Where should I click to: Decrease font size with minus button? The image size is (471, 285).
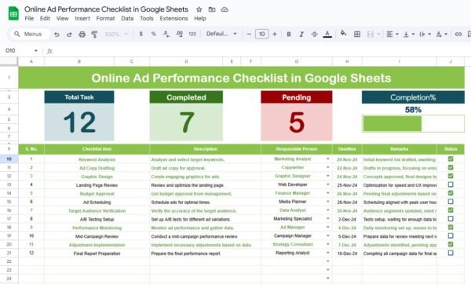point(249,34)
